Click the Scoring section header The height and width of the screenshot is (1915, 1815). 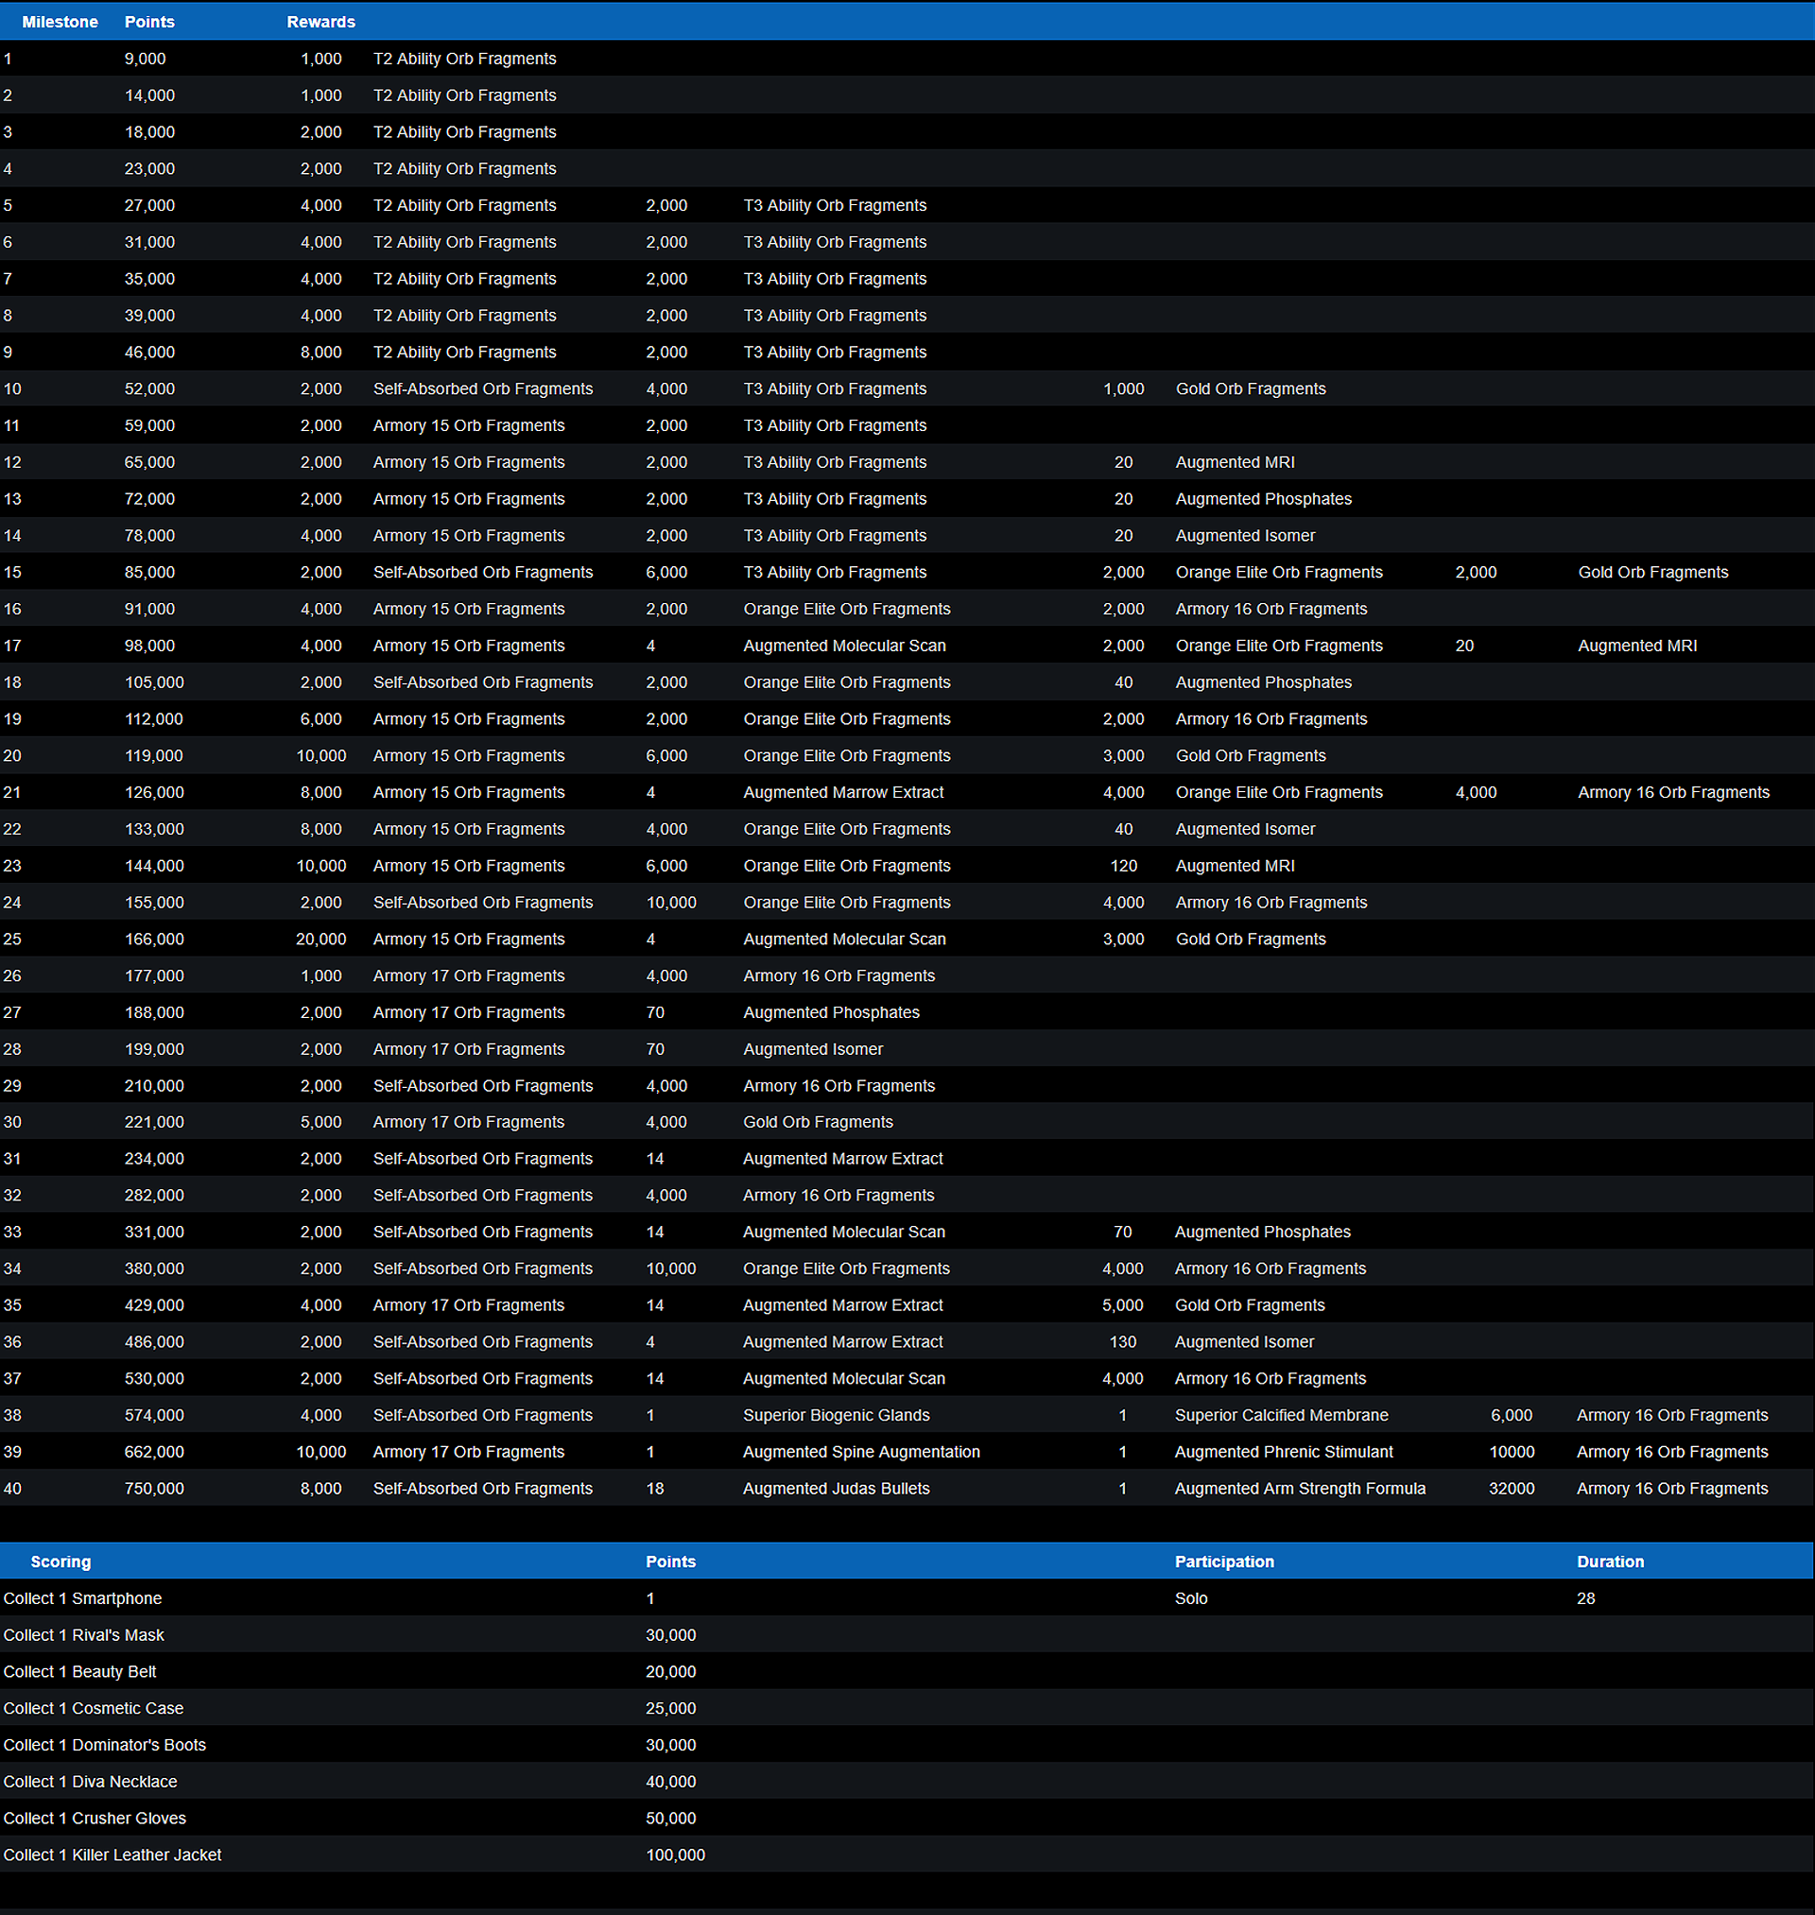[x=60, y=1561]
